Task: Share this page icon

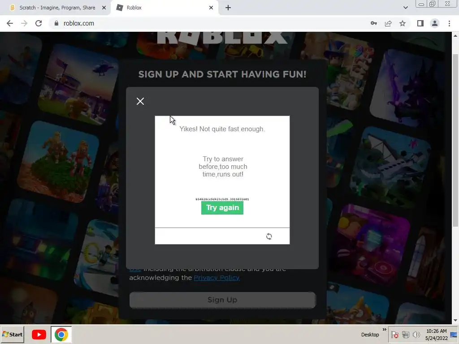Action: 388,23
